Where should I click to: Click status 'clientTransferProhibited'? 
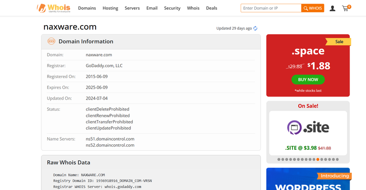[109, 122]
